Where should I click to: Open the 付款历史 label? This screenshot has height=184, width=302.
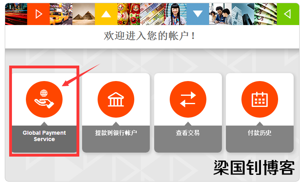(x=260, y=133)
